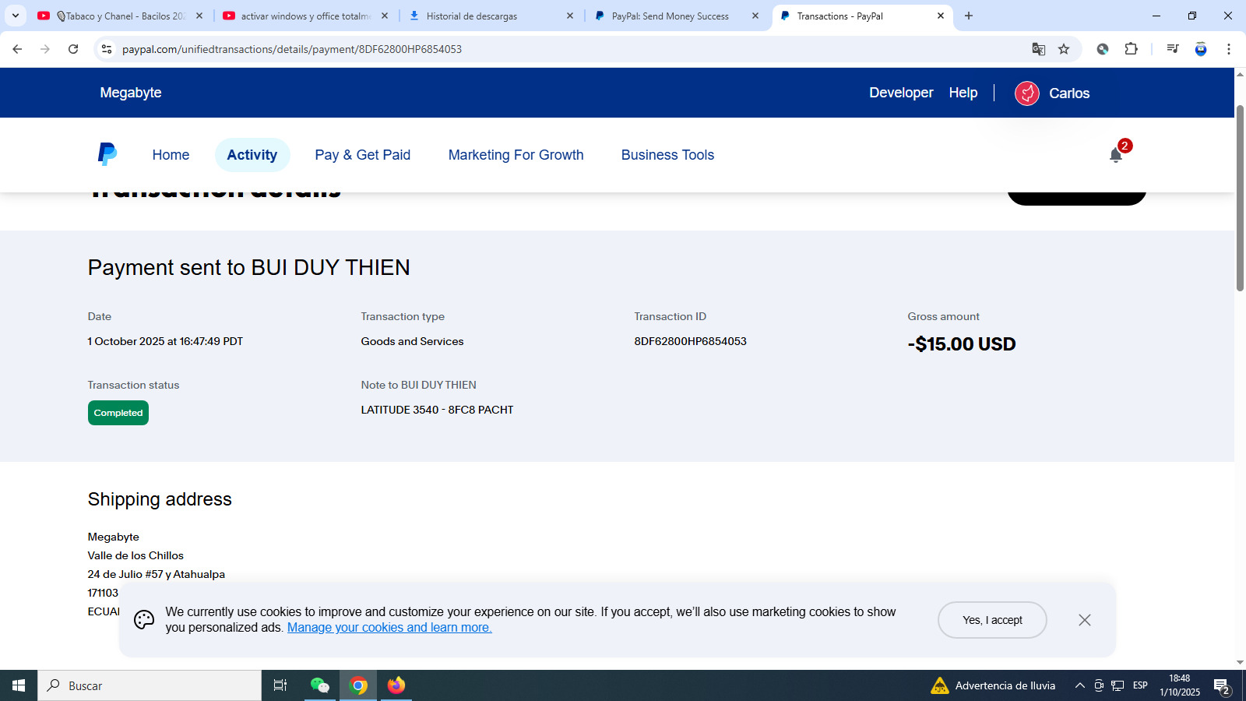Open Chrome extensions puzzle icon
Screen dimensions: 1246x701
click(x=1131, y=49)
